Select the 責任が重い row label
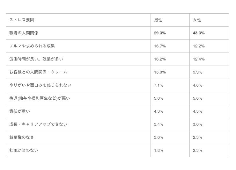The height and width of the screenshot is (170, 236). (19, 111)
